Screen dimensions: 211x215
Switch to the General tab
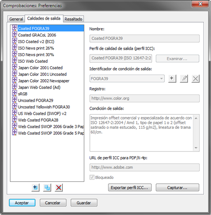pos(16,19)
